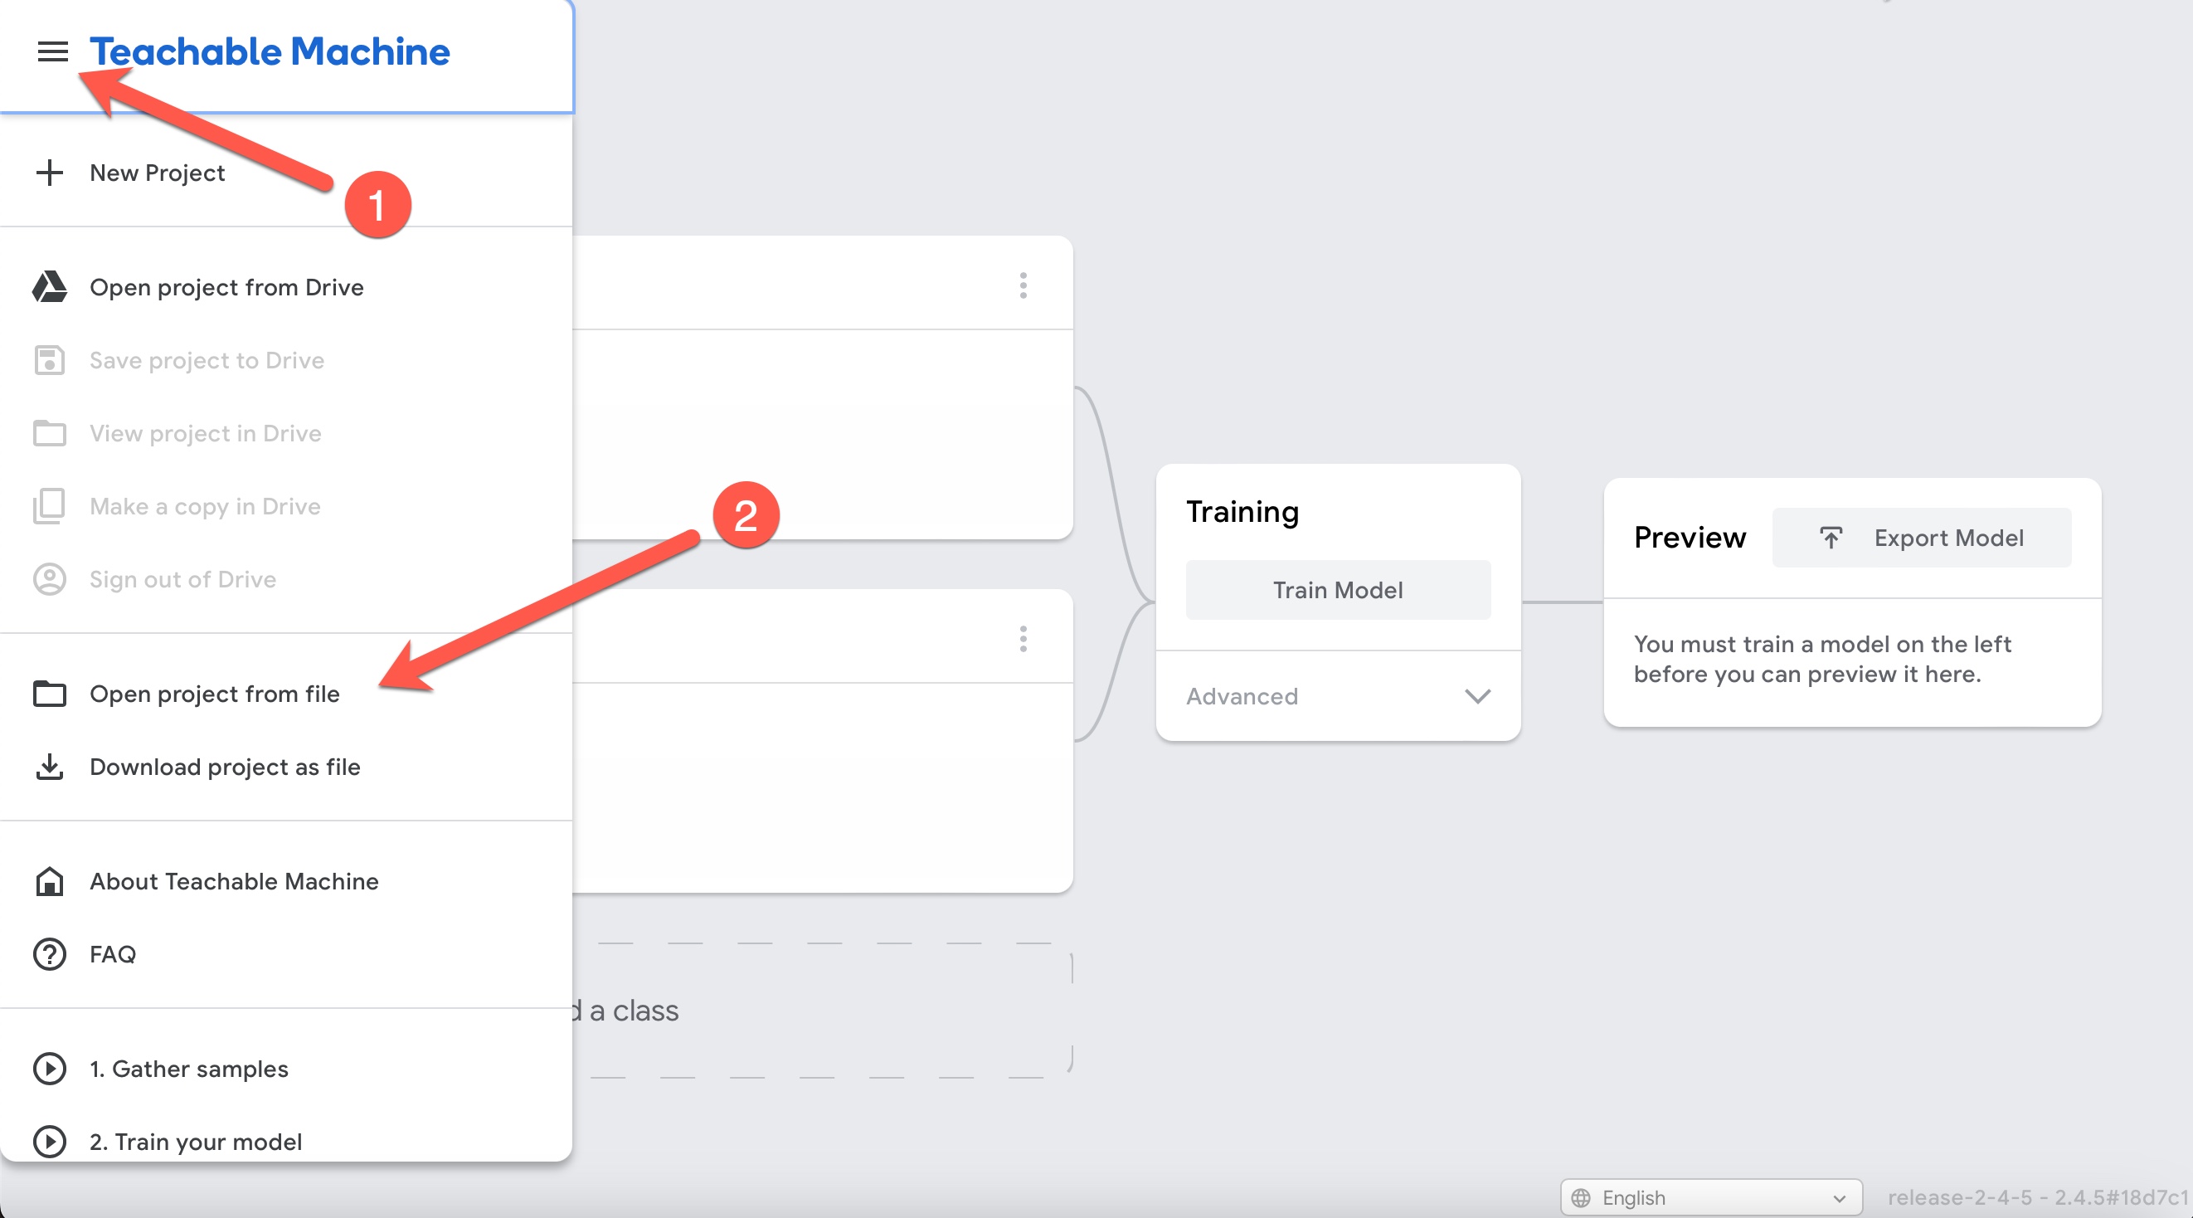2193x1218 pixels.
Task: Click the Export Model button
Action: 1922,538
